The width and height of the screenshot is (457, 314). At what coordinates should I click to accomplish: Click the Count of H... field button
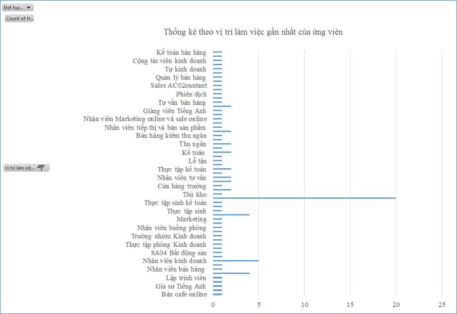tap(20, 19)
